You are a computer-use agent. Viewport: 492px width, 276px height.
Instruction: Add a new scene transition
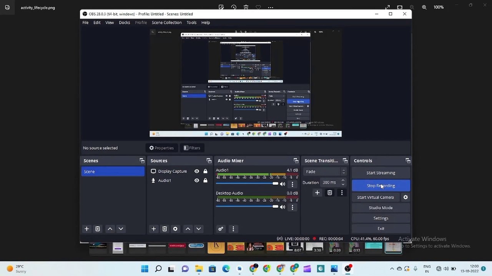[x=317, y=193]
